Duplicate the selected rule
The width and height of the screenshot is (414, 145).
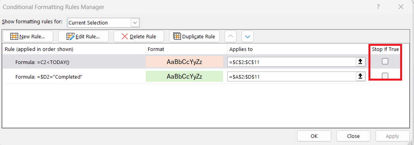point(194,37)
